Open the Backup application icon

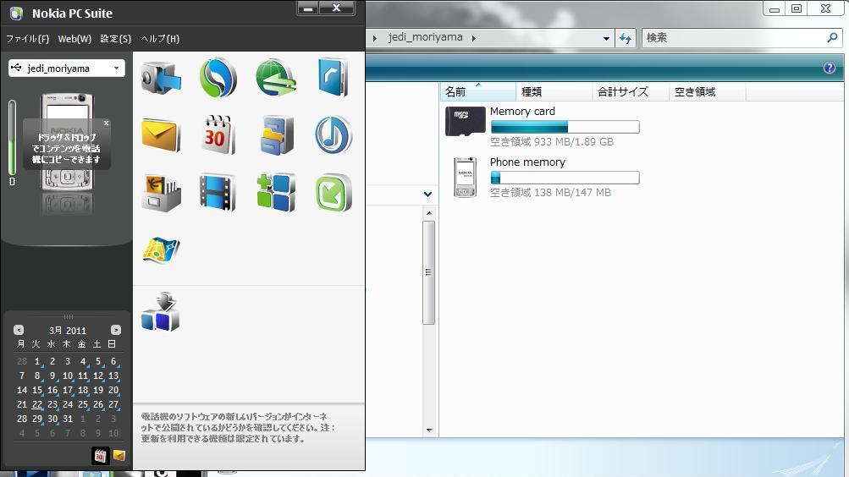(161, 79)
